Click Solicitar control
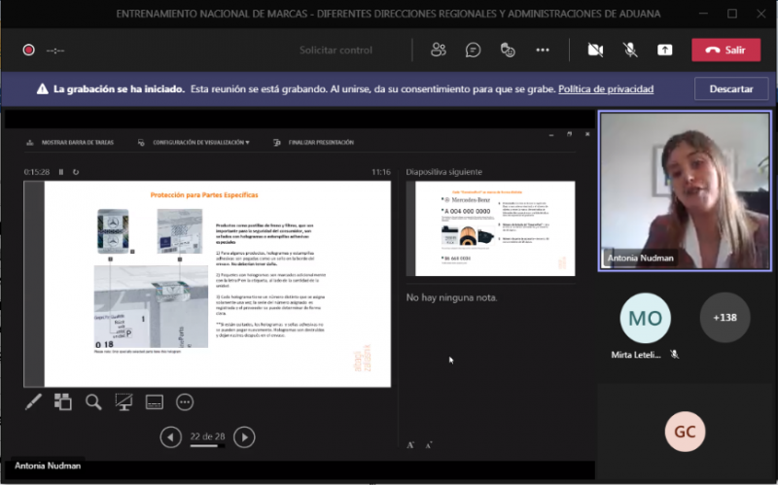This screenshot has height=485, width=778. 336,51
